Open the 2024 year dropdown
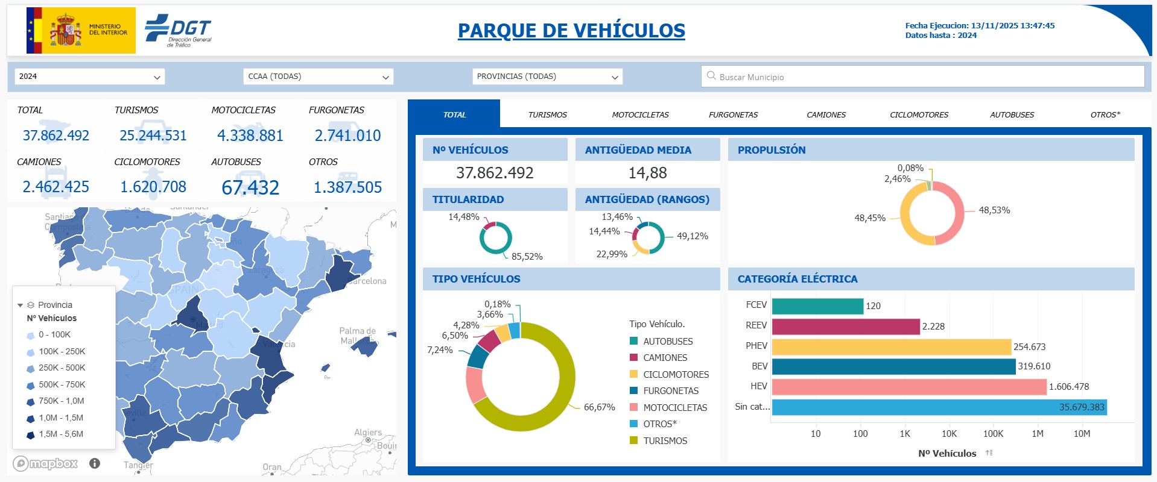 (x=89, y=77)
